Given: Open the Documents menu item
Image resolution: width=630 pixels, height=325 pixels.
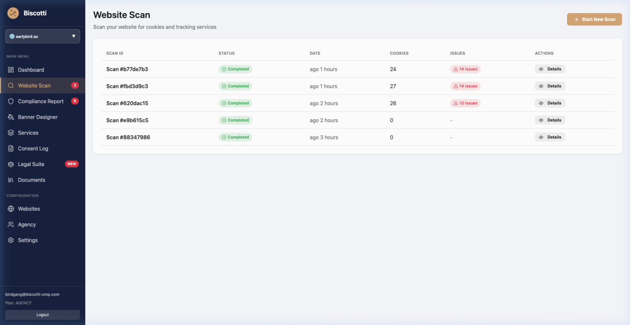Looking at the screenshot, I should [31, 180].
